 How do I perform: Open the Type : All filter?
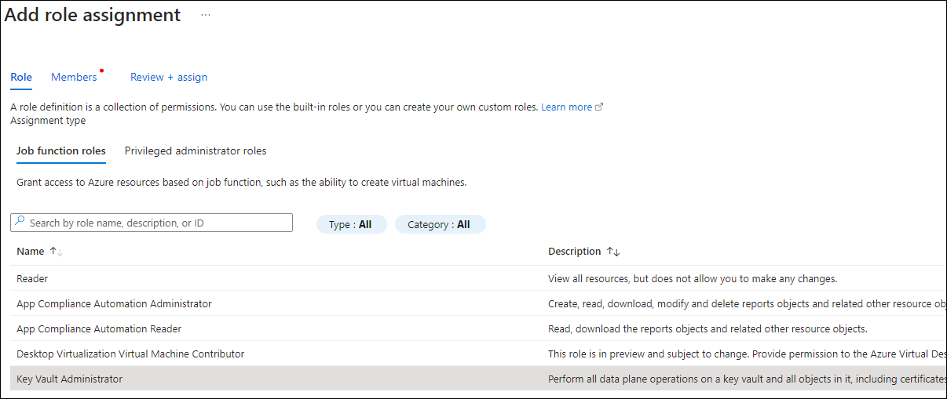pyautogui.click(x=351, y=224)
